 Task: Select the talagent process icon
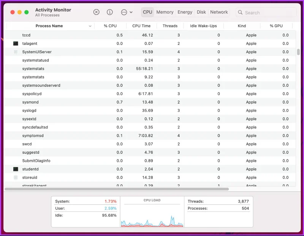[16, 43]
